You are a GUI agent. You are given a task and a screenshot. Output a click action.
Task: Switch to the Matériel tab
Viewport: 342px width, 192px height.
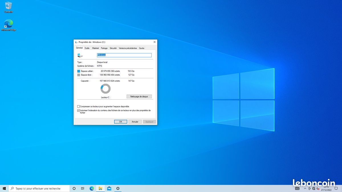(x=95, y=48)
